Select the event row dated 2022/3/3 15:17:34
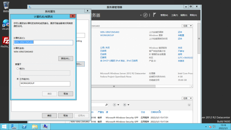This screenshot has height=130, width=231. (131, 122)
